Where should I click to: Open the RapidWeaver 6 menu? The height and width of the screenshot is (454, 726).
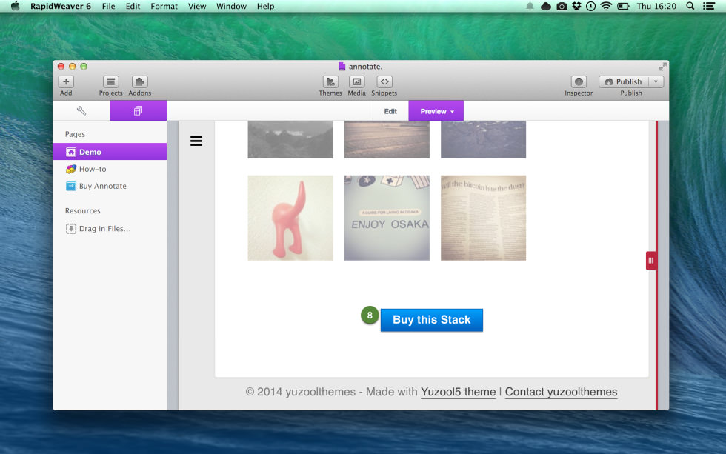61,6
